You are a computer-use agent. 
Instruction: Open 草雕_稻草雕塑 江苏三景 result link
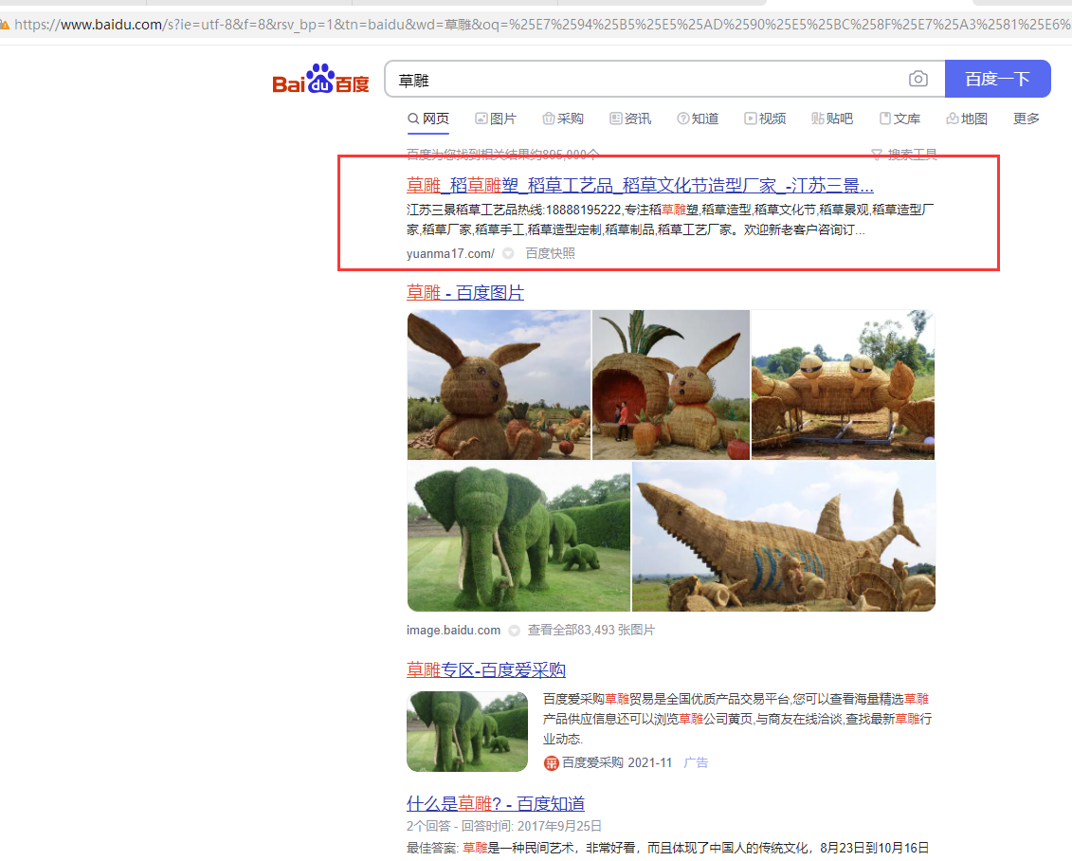[x=640, y=185]
